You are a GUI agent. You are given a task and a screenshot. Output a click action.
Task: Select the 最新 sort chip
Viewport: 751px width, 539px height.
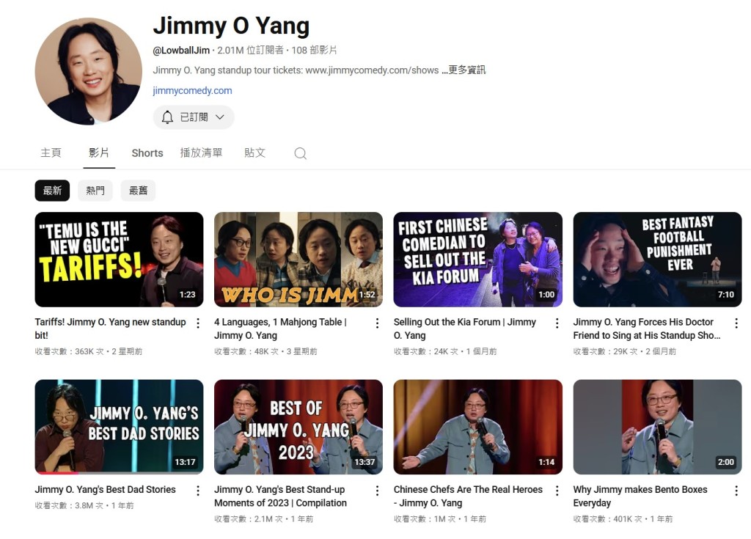click(52, 191)
